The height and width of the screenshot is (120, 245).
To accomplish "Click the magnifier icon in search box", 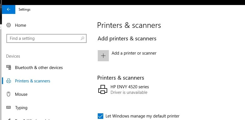I will 82,38.
